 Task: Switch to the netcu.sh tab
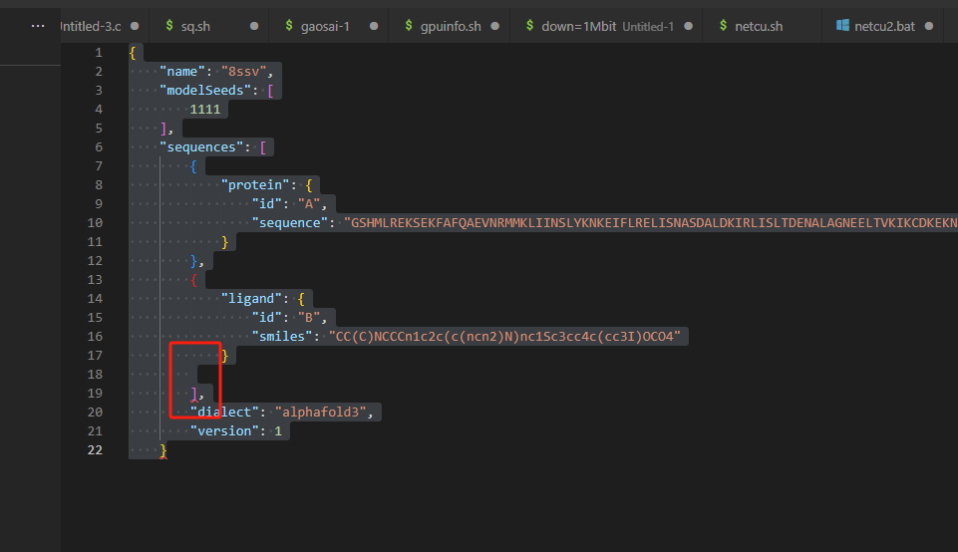762,26
